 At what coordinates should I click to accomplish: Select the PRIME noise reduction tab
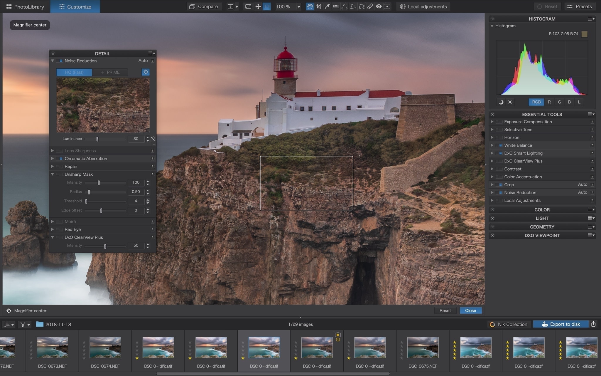[110, 72]
